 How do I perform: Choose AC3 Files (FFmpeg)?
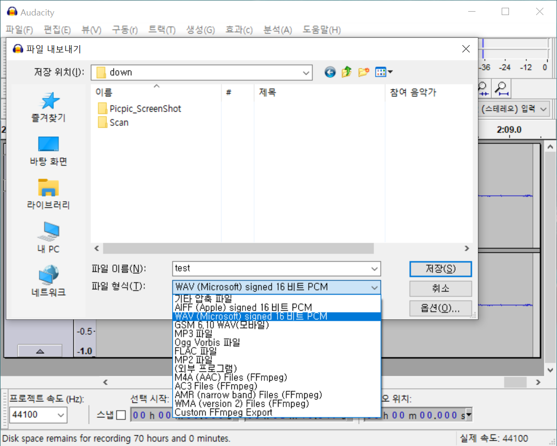[277, 386]
